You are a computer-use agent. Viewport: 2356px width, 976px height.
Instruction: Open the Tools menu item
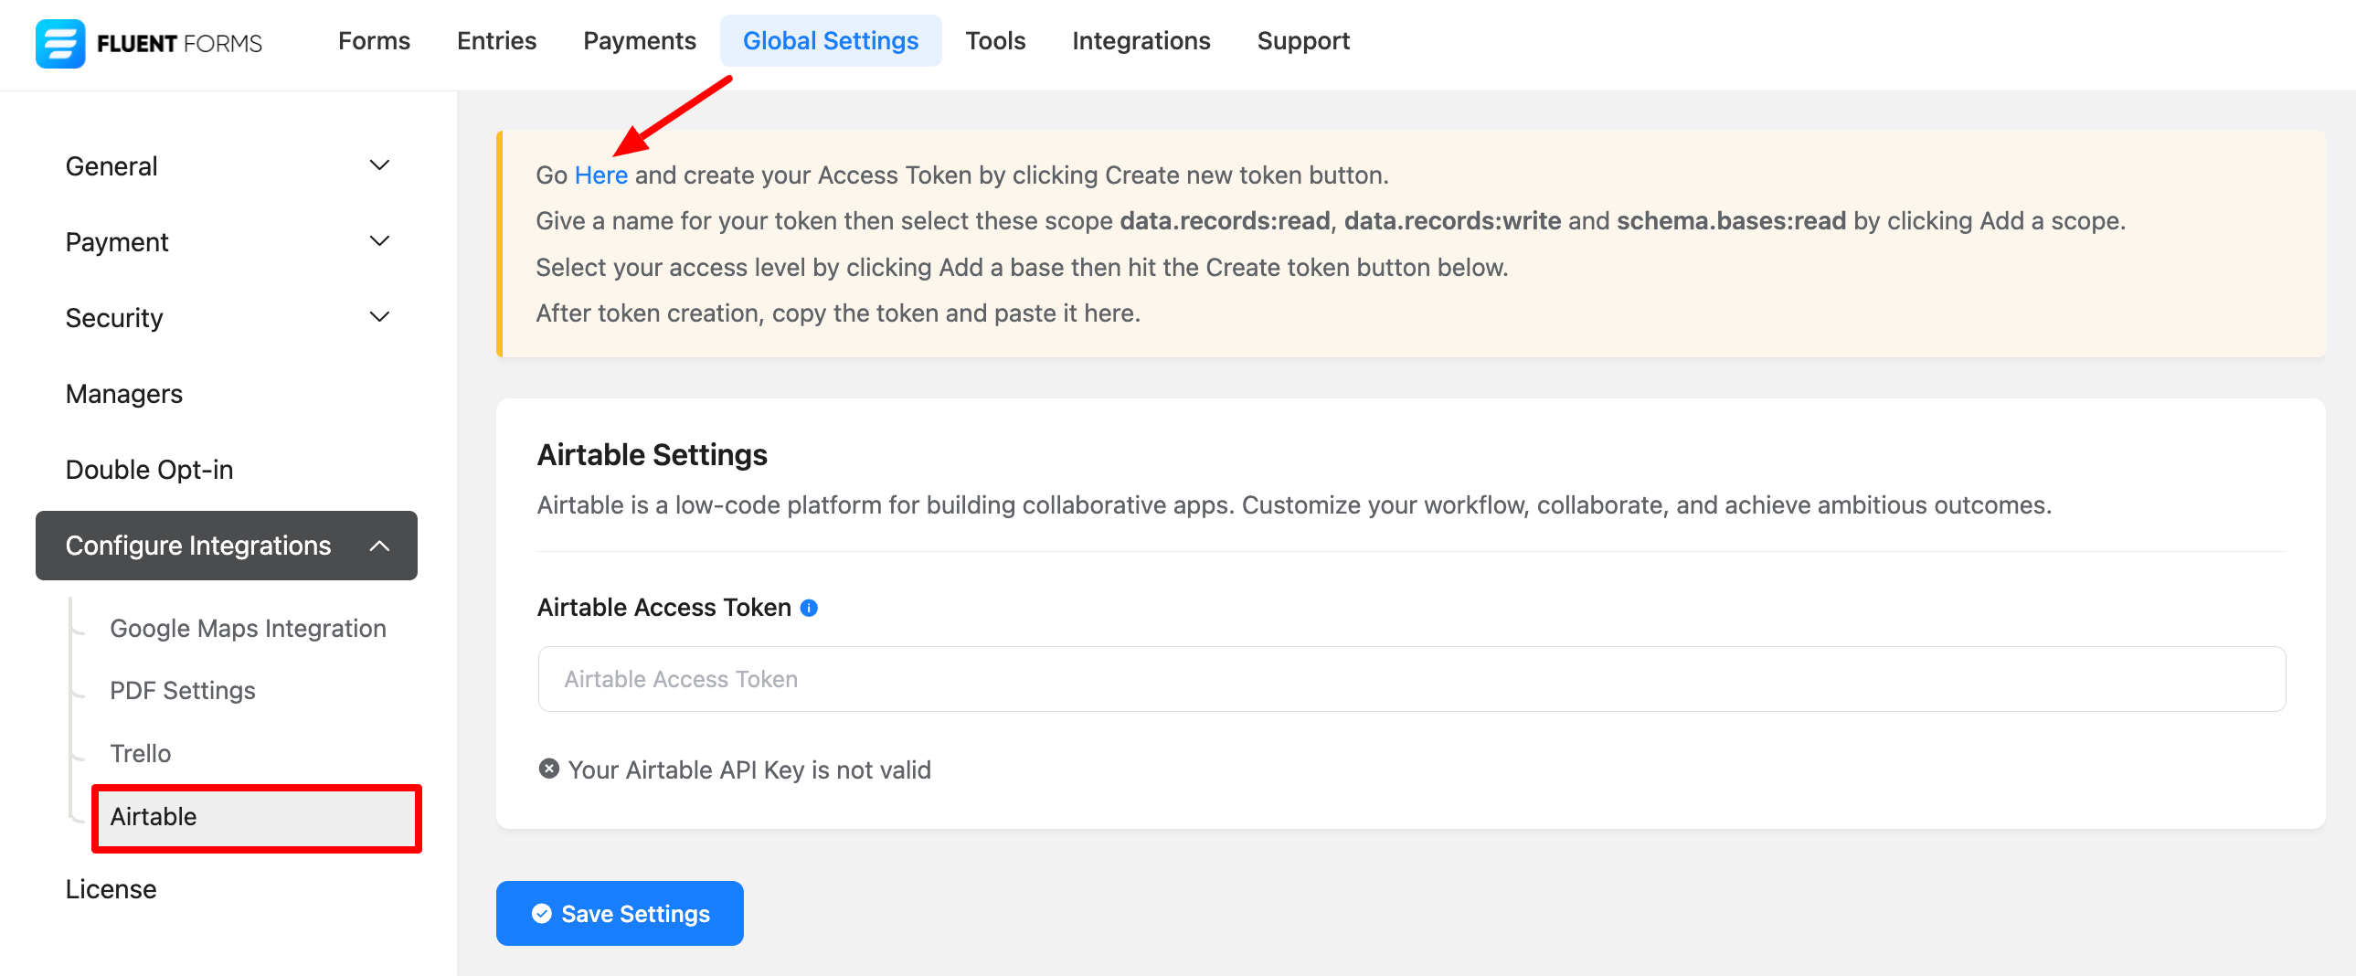(995, 41)
